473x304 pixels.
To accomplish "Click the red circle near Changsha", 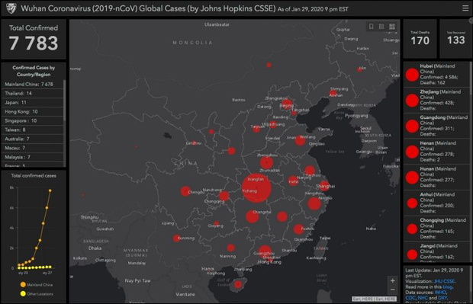I will pyautogui.click(x=253, y=216).
